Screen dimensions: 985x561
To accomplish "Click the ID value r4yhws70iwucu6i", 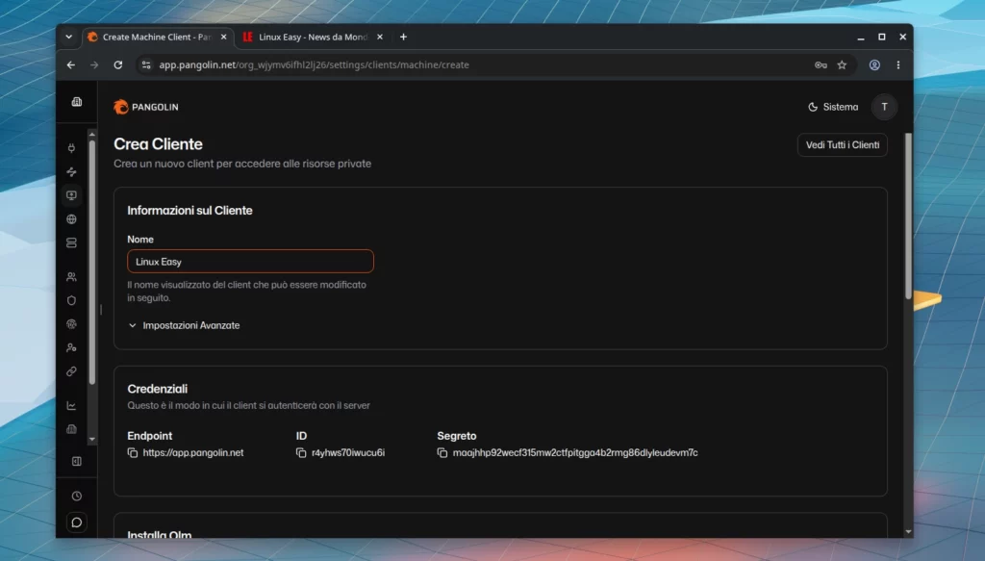I will 348,452.
